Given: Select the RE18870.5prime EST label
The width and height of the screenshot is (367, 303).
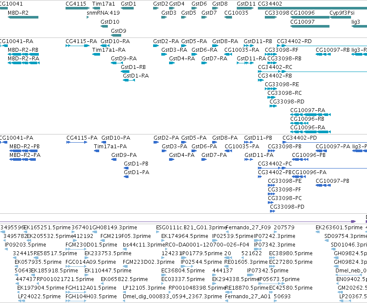Looking at the screenshot, I should point(247,288).
